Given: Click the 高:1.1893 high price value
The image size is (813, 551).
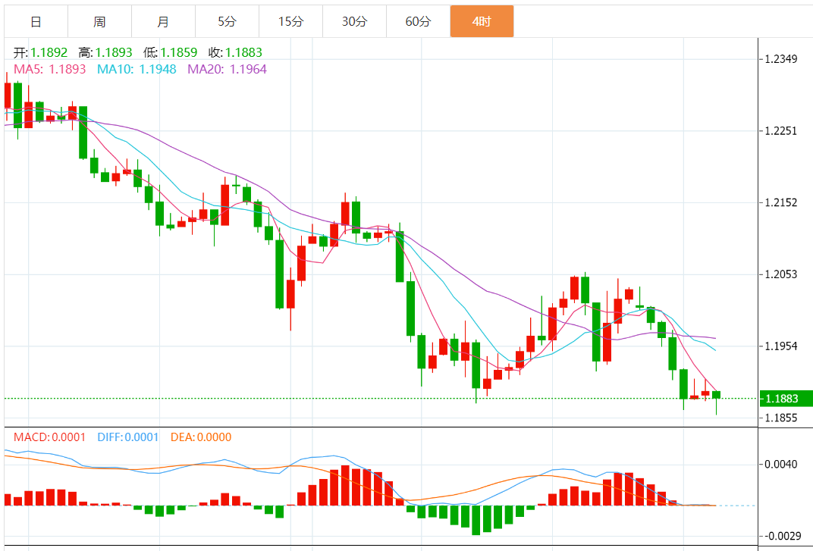Looking at the screenshot, I should tap(105, 52).
